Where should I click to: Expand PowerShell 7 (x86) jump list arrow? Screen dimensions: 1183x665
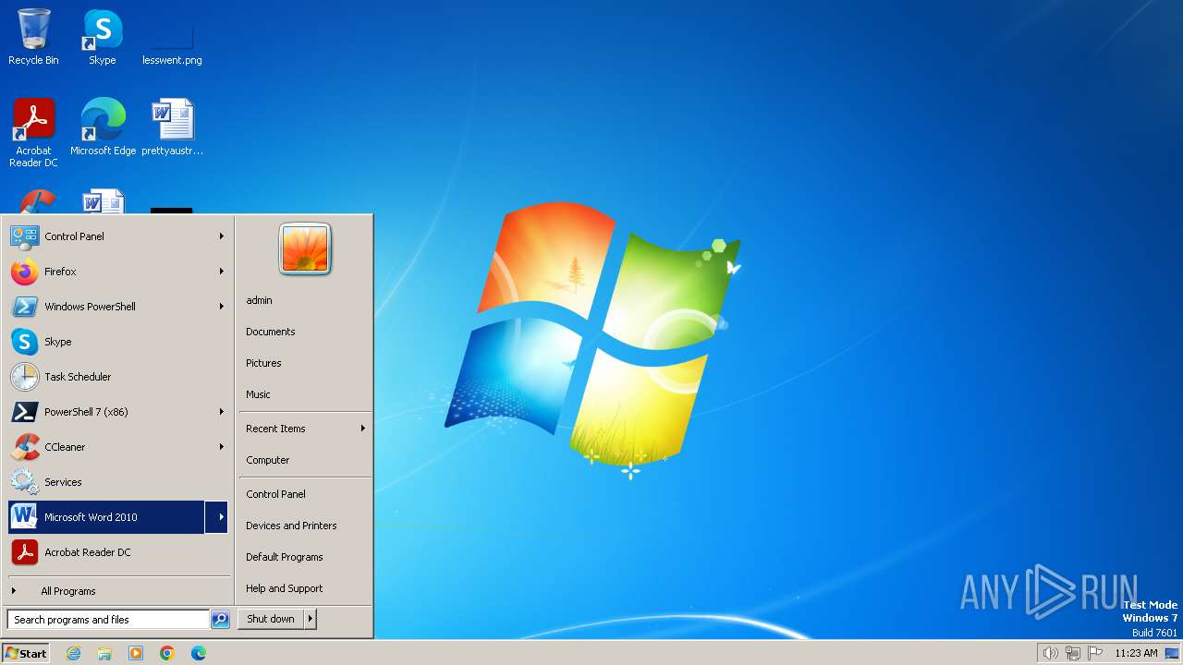(x=222, y=412)
